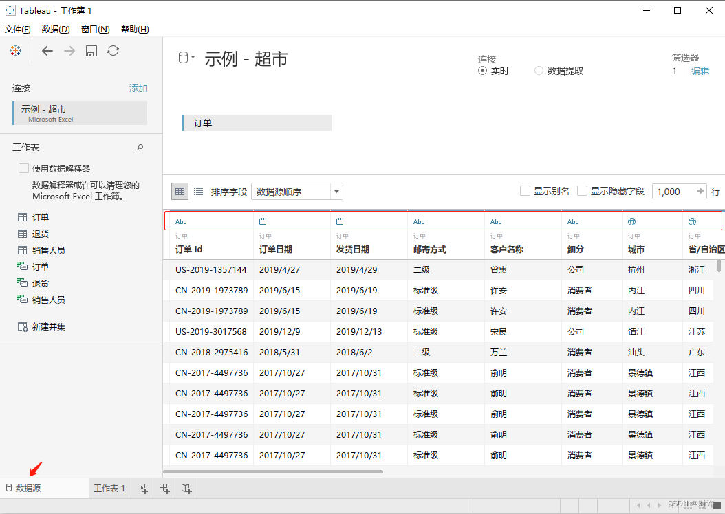Select 实时 connection radio button
The height and width of the screenshot is (514, 725).
482,71
